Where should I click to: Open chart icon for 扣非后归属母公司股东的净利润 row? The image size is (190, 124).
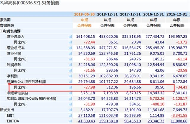point(70,99)
